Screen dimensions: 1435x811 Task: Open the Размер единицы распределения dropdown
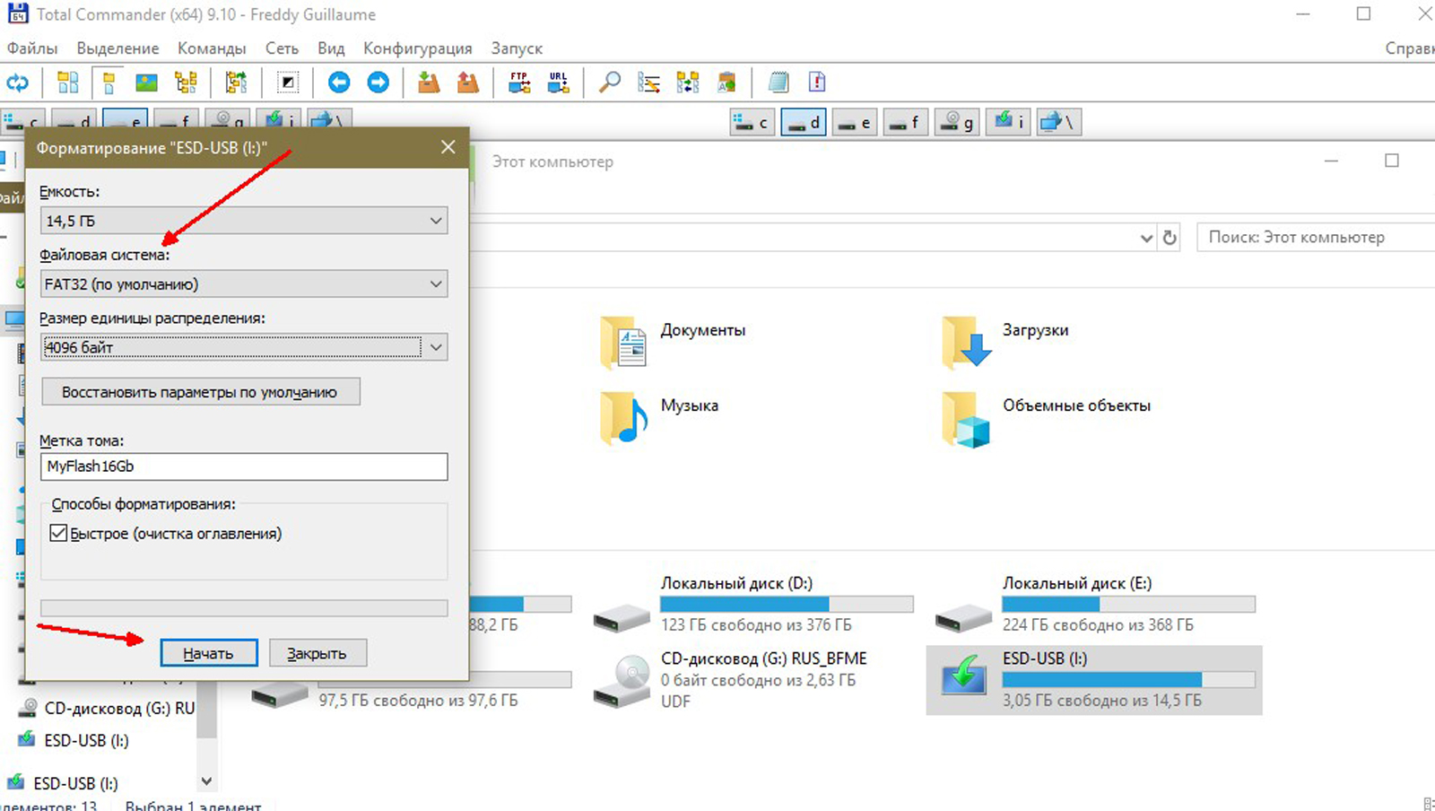pyautogui.click(x=244, y=347)
